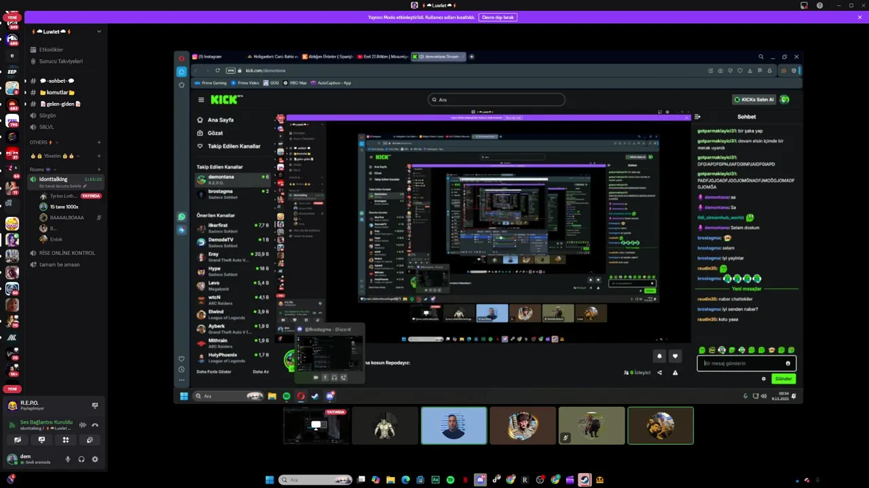869x488 pixels.
Task: Add a channel to Yönetim category
Action: click(98, 156)
